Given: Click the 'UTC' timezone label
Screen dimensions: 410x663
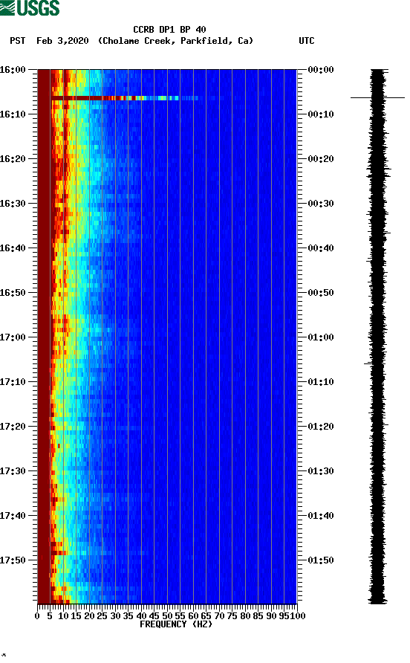Looking at the screenshot, I should (x=307, y=41).
